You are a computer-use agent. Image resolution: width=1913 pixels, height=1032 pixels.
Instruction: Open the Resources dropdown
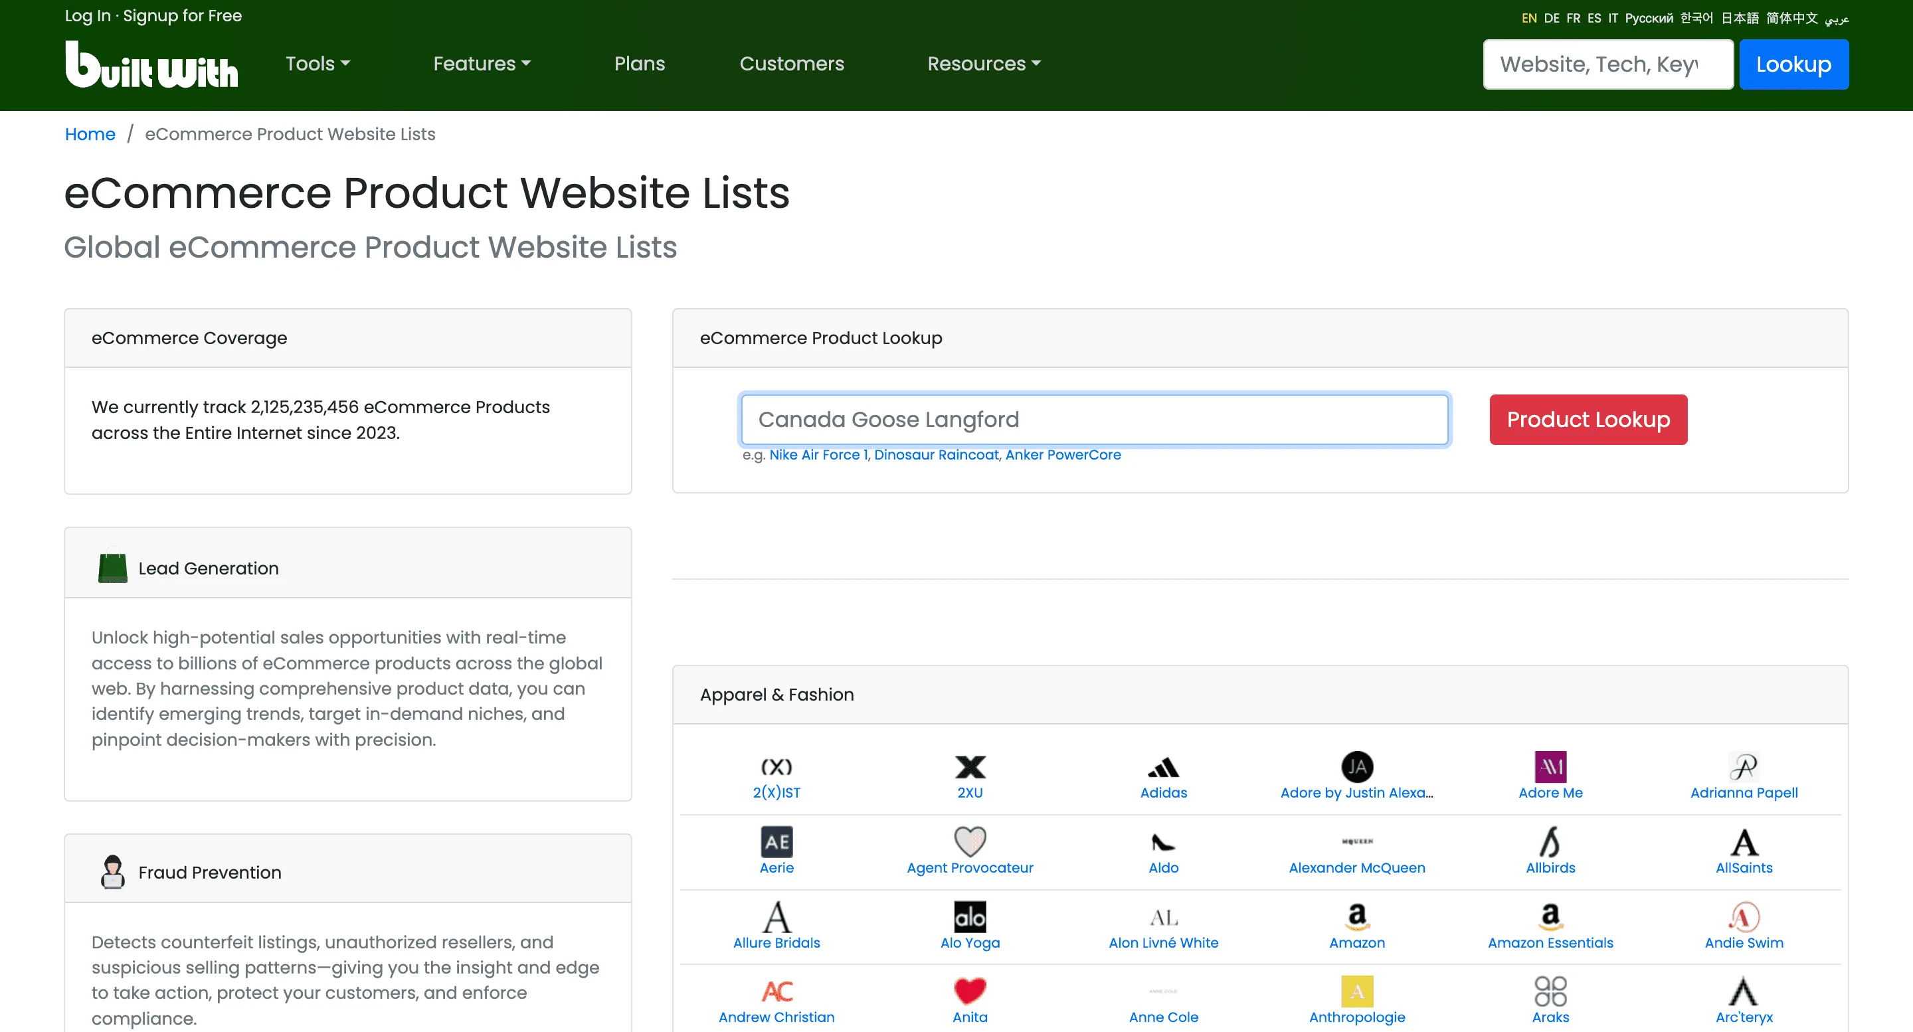pos(984,64)
